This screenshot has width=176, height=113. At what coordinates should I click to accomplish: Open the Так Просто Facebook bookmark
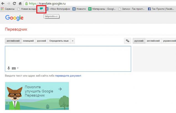(161, 9)
